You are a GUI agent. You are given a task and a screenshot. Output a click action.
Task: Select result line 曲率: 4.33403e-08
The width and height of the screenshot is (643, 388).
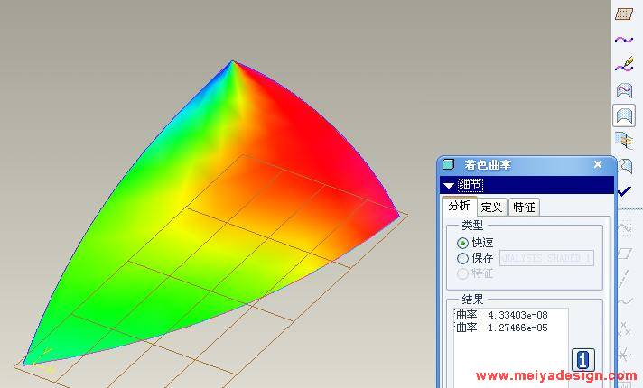501,315
